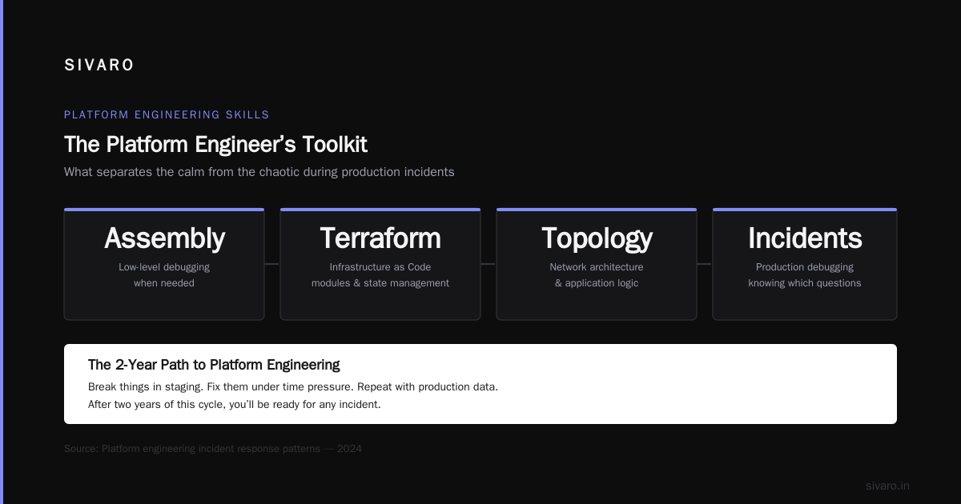The image size is (961, 504).
Task: Click 'Network architecture & application logic' text
Action: tap(597, 275)
